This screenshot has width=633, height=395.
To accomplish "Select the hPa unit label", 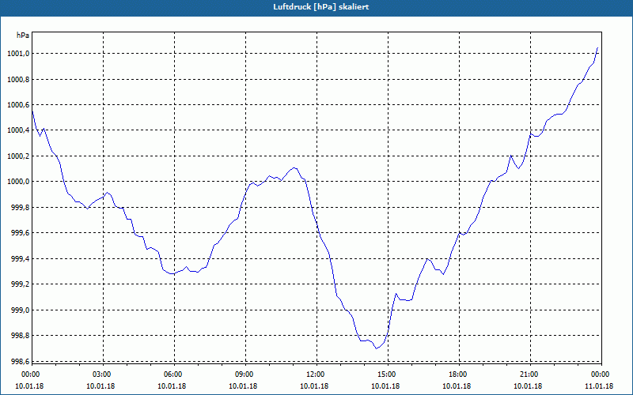I will [23, 36].
